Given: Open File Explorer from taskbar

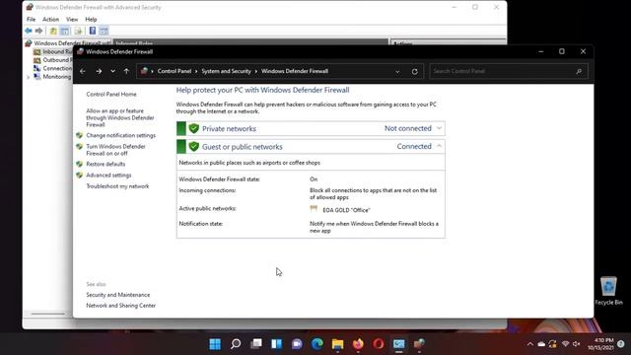Looking at the screenshot, I should click(x=337, y=344).
